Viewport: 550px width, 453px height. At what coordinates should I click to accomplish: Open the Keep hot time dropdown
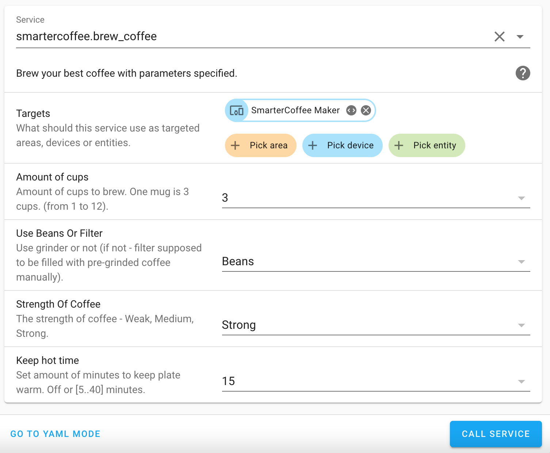pos(521,381)
